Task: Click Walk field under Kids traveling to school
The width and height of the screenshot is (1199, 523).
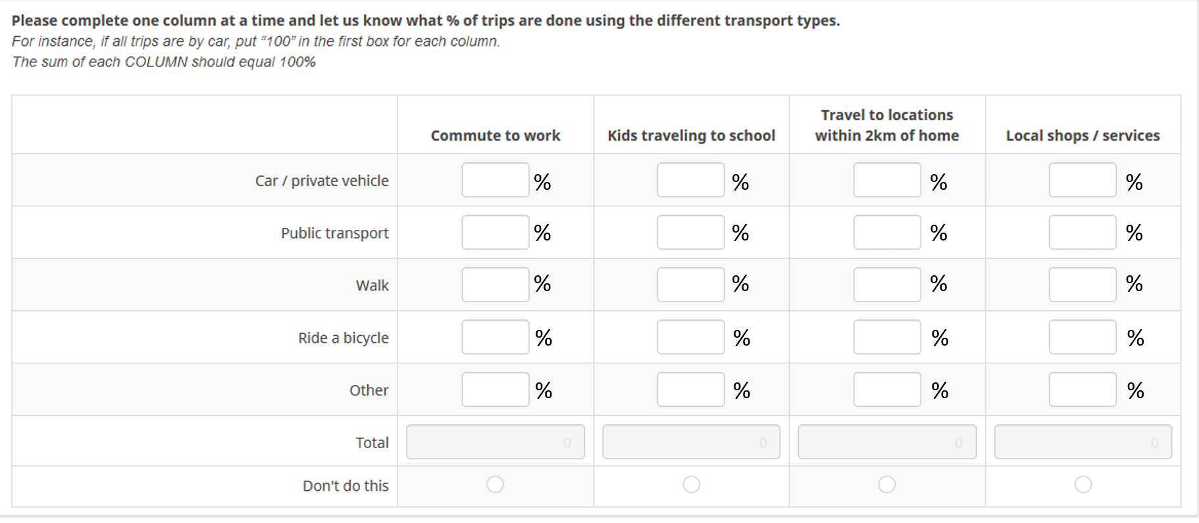Action: [690, 284]
